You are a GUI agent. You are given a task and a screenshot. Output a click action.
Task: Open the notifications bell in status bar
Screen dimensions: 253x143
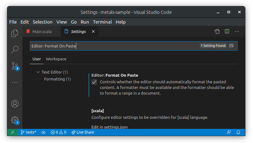[239, 132]
